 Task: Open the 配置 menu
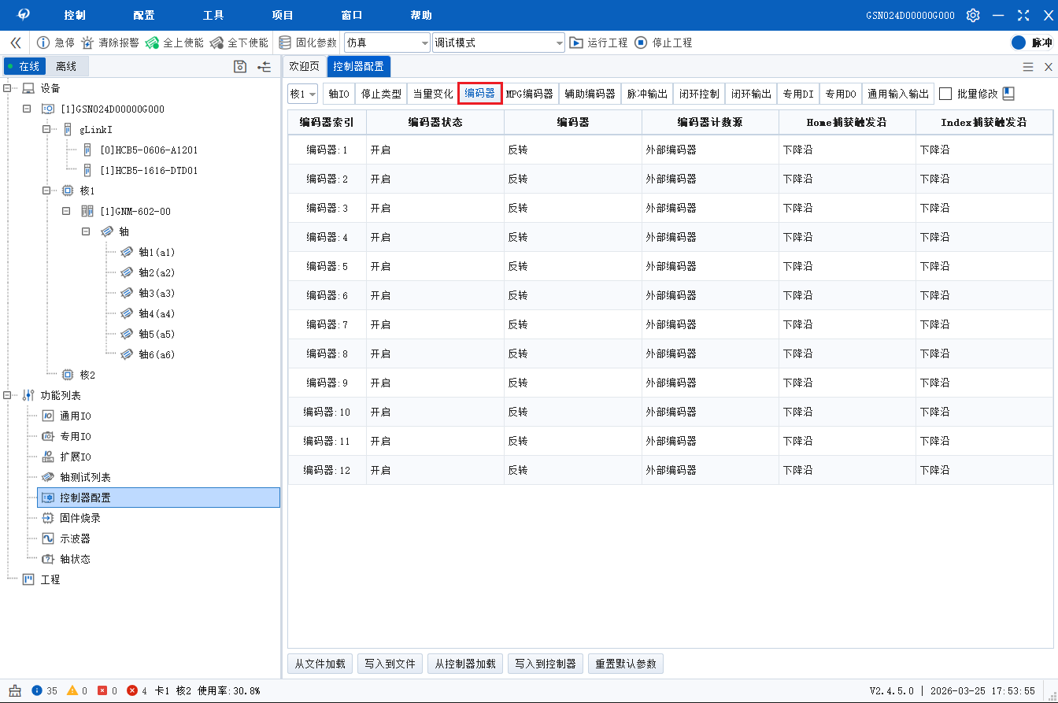(146, 14)
